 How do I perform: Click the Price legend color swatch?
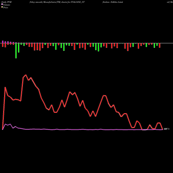pos(2,7)
